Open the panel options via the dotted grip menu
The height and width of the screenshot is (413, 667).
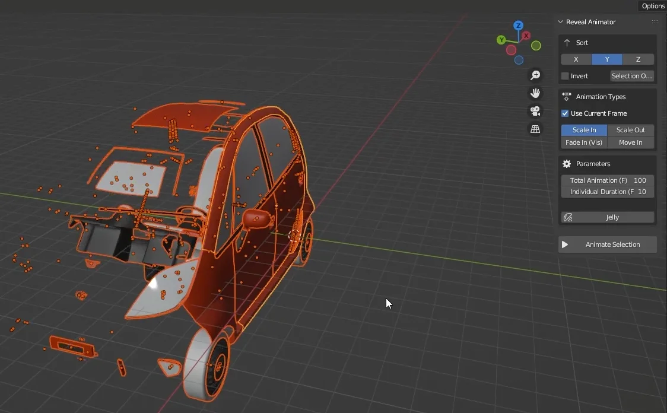pos(655,21)
